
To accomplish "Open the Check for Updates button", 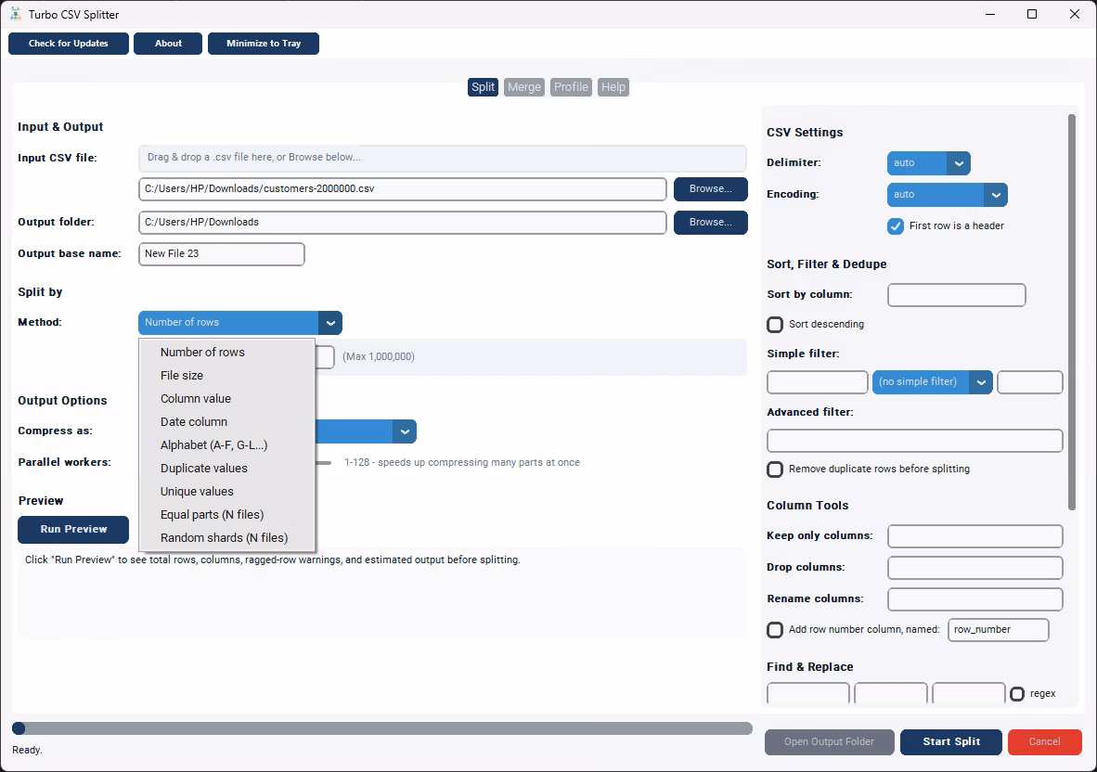I will 69,44.
